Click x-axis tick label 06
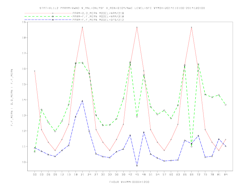This screenshot has width=246, height=190. pos(48,174)
